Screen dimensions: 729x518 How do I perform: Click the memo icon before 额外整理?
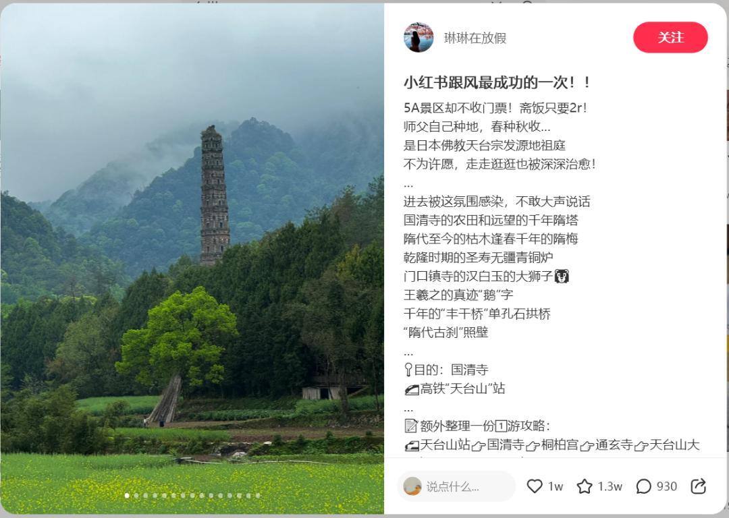(x=411, y=426)
